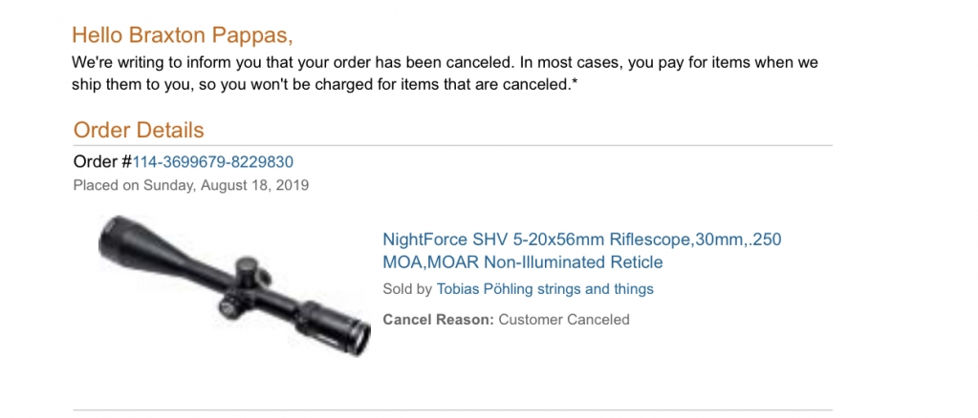Screen dimensions: 978x418
Task: Open order number 114-3699679-8229830 link
Action: pos(212,162)
